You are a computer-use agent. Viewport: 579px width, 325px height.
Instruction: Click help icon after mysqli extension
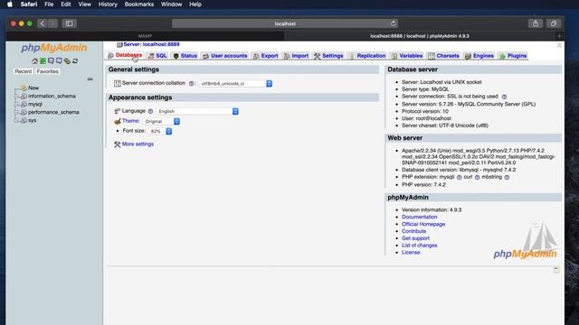tap(459, 177)
